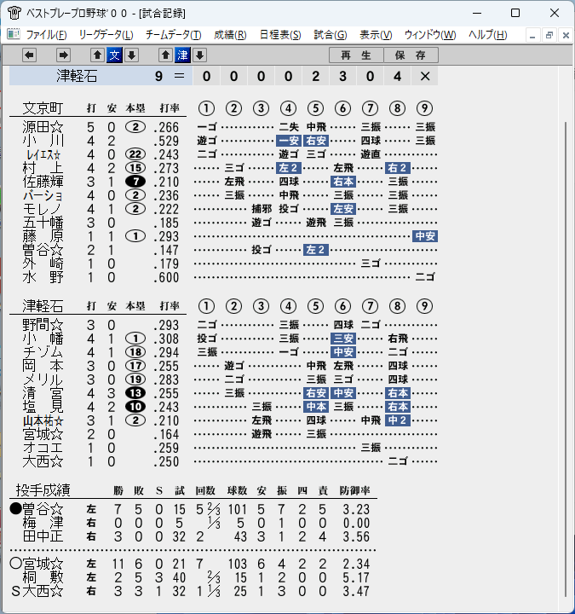Restore the inner document window

click(x=549, y=35)
